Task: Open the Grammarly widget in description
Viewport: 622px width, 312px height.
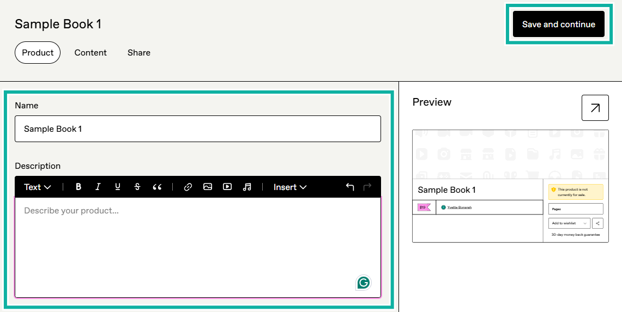Action: (x=364, y=283)
